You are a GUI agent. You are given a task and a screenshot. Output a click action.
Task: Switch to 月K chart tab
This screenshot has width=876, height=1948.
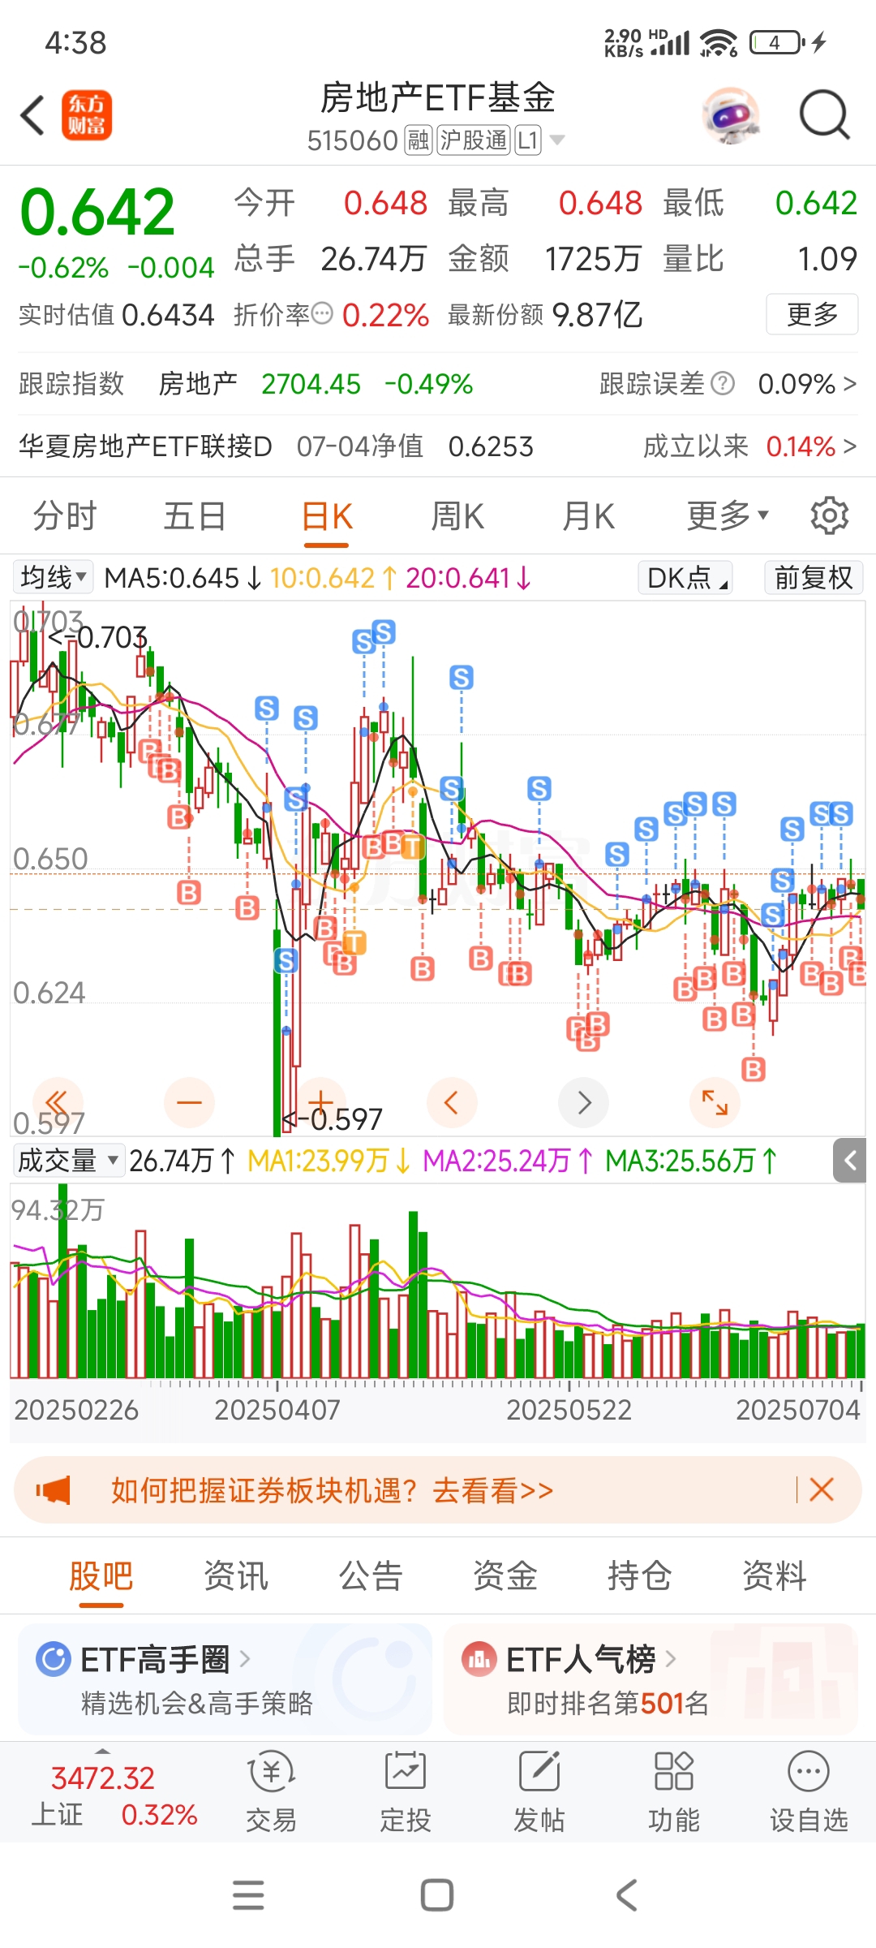(589, 515)
